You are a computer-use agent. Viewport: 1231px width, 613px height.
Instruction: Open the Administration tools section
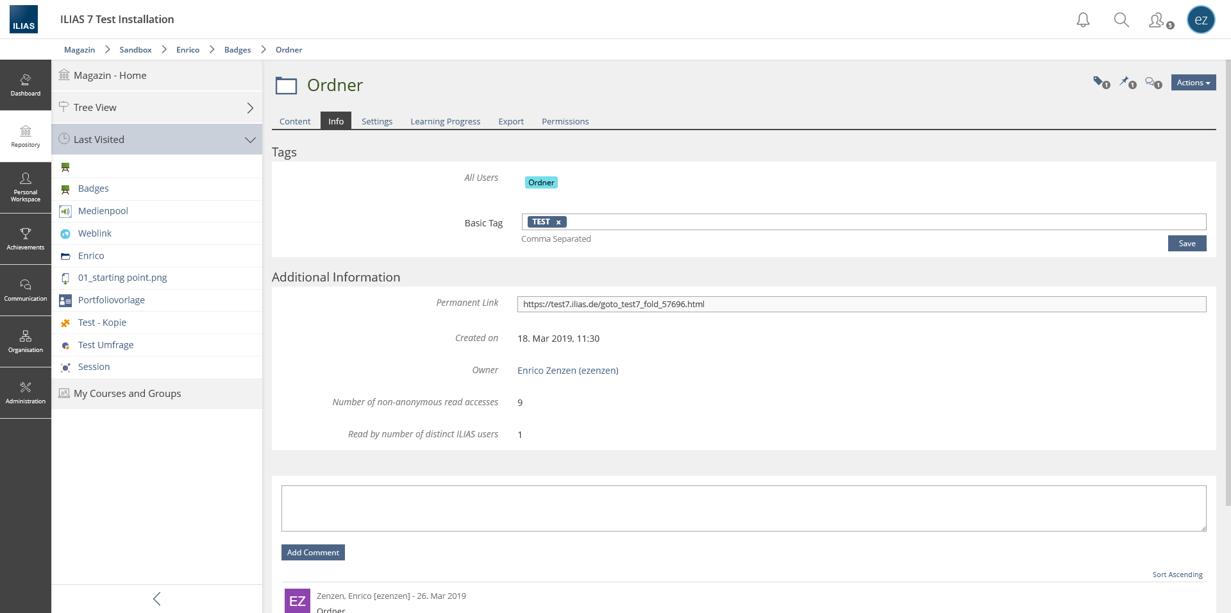pyautogui.click(x=26, y=393)
